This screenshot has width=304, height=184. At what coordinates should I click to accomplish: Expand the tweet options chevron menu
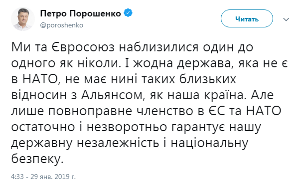tap(286, 19)
